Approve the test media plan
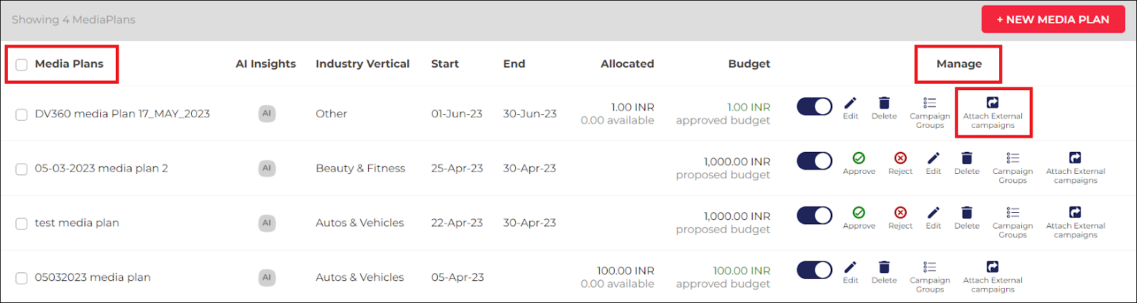This screenshot has width=1137, height=303. pos(858,218)
